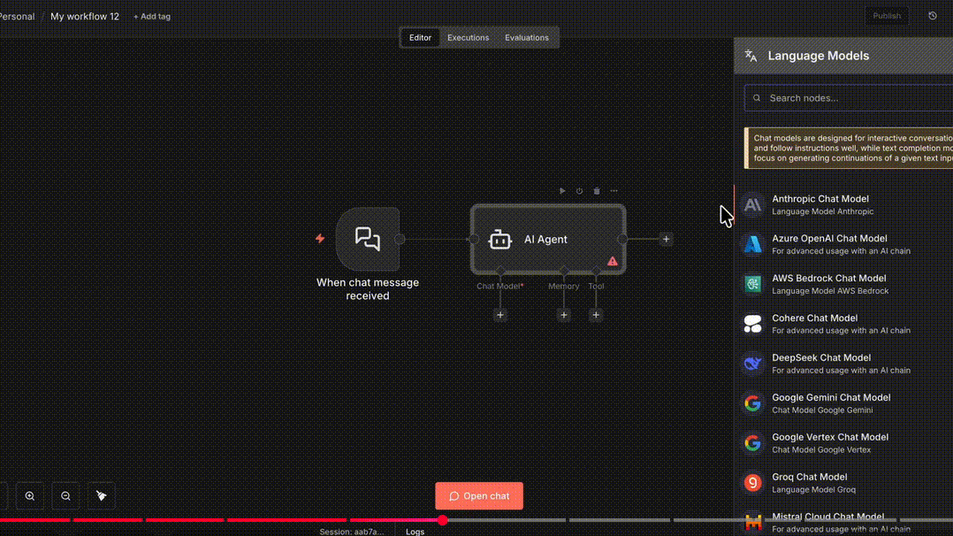Zoom out on the workflow canvas
This screenshot has height=536, width=953.
pyautogui.click(x=65, y=495)
